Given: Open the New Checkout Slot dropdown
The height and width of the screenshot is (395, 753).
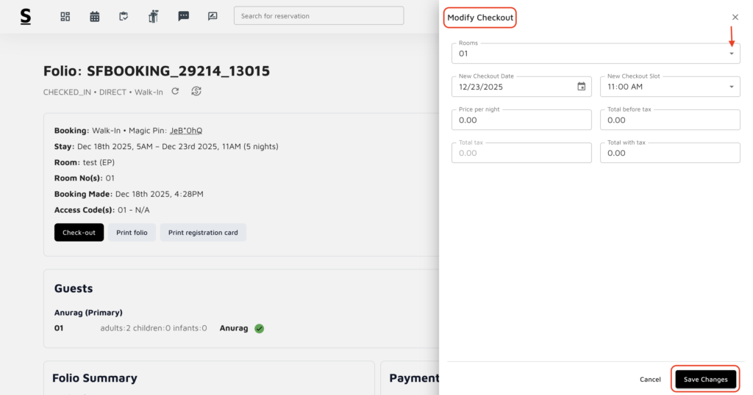Looking at the screenshot, I should pos(731,87).
